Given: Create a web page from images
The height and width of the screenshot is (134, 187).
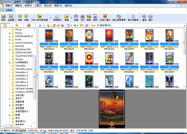Looking at the screenshot, I should pos(119,17).
